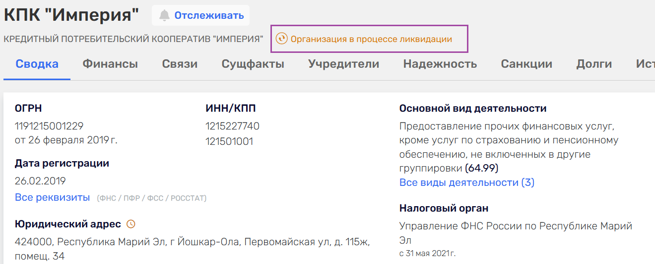
Task: Click the legal address text starting with 424000
Action: [x=192, y=243]
